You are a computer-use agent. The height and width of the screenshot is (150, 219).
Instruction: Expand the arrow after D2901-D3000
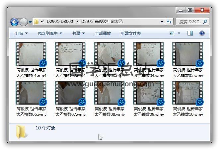tap(77, 22)
